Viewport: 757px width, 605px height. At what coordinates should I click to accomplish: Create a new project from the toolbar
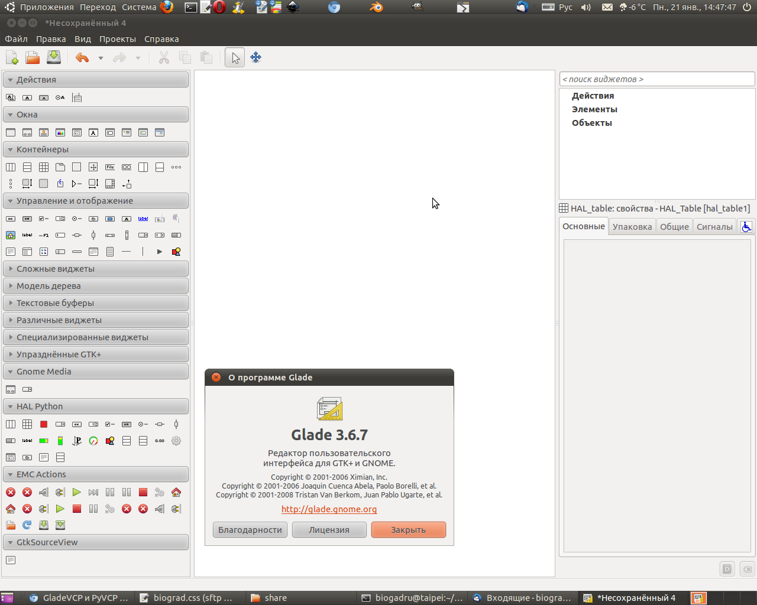click(12, 57)
